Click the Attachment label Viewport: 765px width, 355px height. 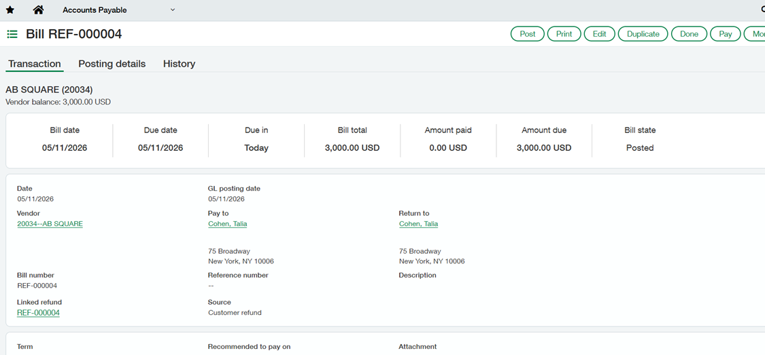point(418,347)
